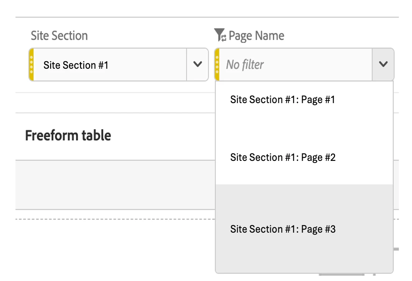Click the dashed border line under the table
The height and width of the screenshot is (281, 412).
coord(114,219)
